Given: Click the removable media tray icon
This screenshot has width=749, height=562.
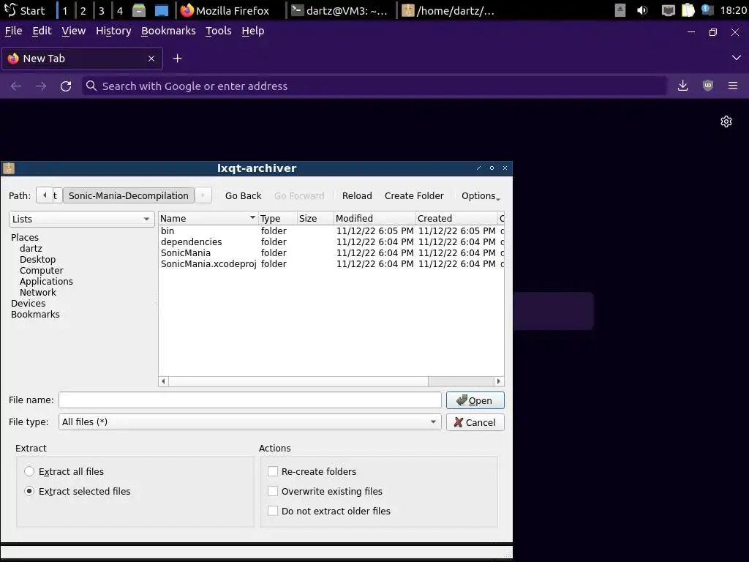Looking at the screenshot, I should click(620, 10).
